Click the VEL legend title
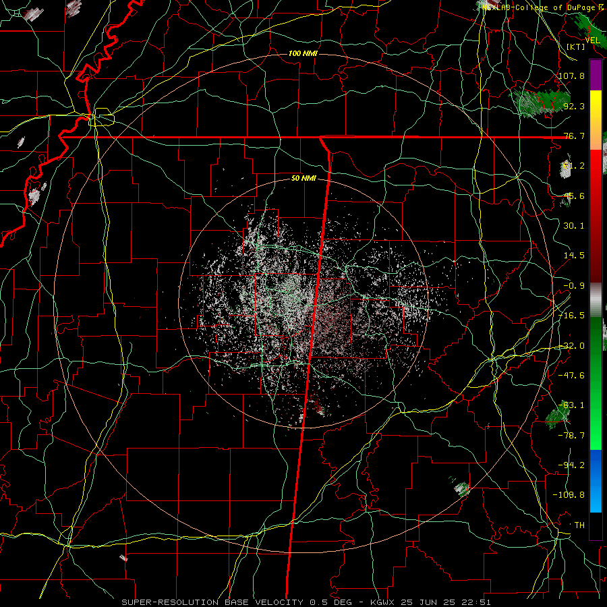The image size is (607, 607). pyautogui.click(x=592, y=40)
